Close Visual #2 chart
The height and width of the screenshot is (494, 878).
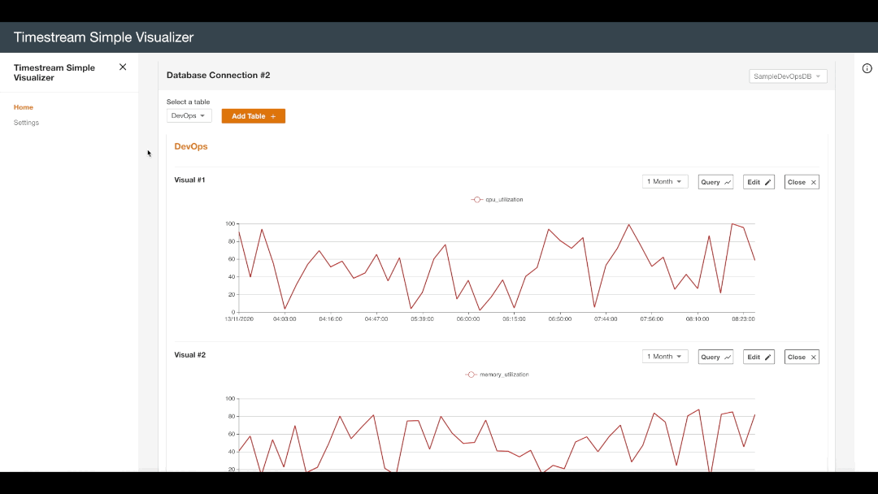coord(802,357)
